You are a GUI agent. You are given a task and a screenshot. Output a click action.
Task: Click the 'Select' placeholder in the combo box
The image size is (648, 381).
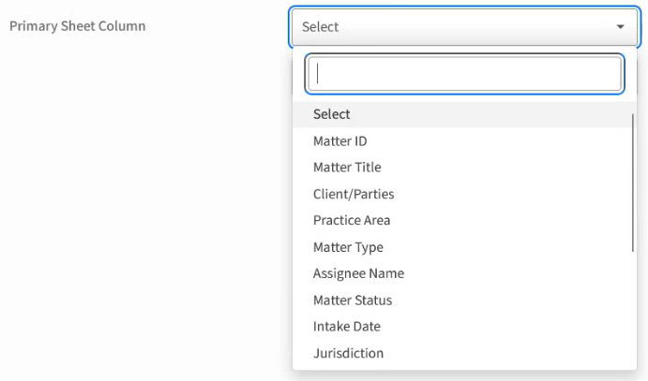coord(321,27)
